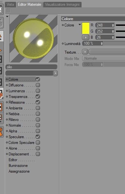Enable the Displacement channel checkbox

38,154
